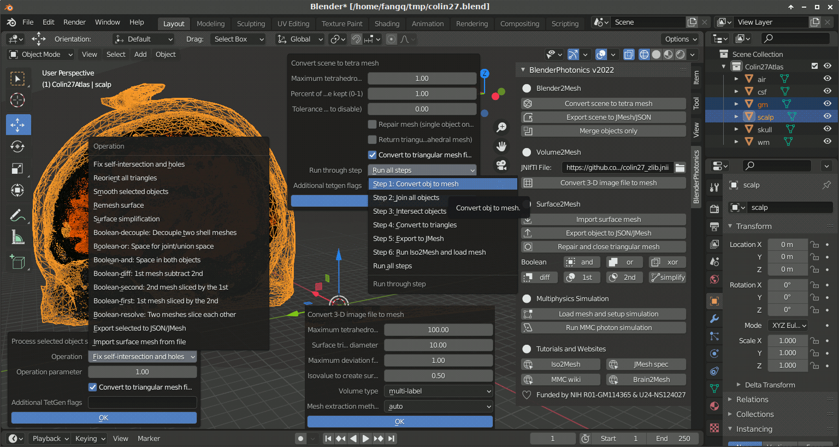Expand the Relations panel
839x447 pixels.
click(x=752, y=399)
